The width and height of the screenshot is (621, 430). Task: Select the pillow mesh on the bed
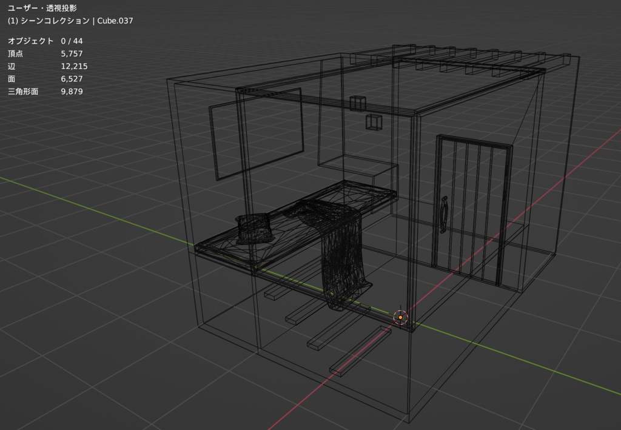tap(255, 229)
